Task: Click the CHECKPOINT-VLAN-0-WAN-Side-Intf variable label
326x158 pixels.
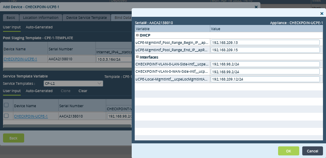Action: (x=172, y=71)
